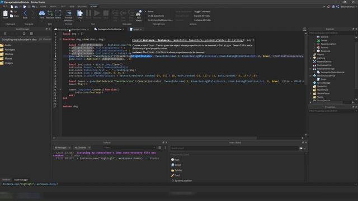This screenshot has height=201, width=358.
Task: Open the Packages folder in Asset Manager
Action: [10, 50]
